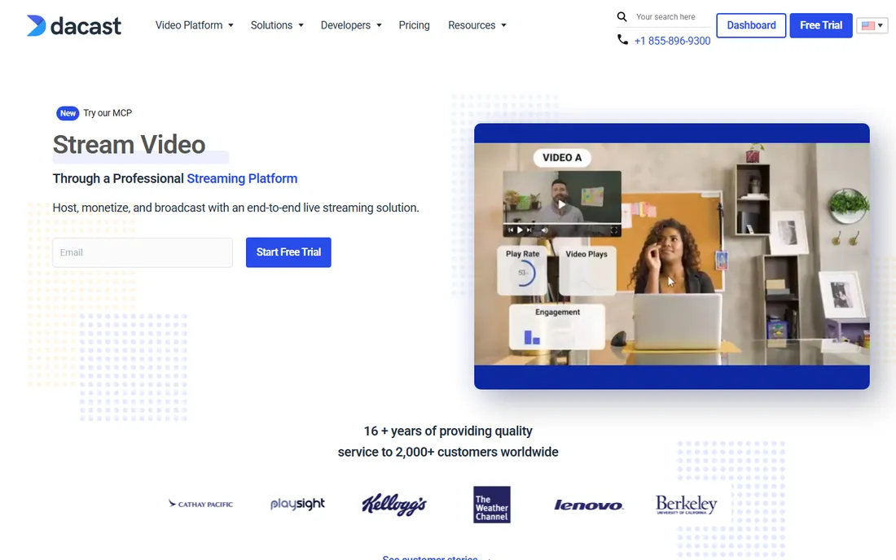Click the Dashboard button
Viewport: 896px width, 560px height.
coord(751,25)
